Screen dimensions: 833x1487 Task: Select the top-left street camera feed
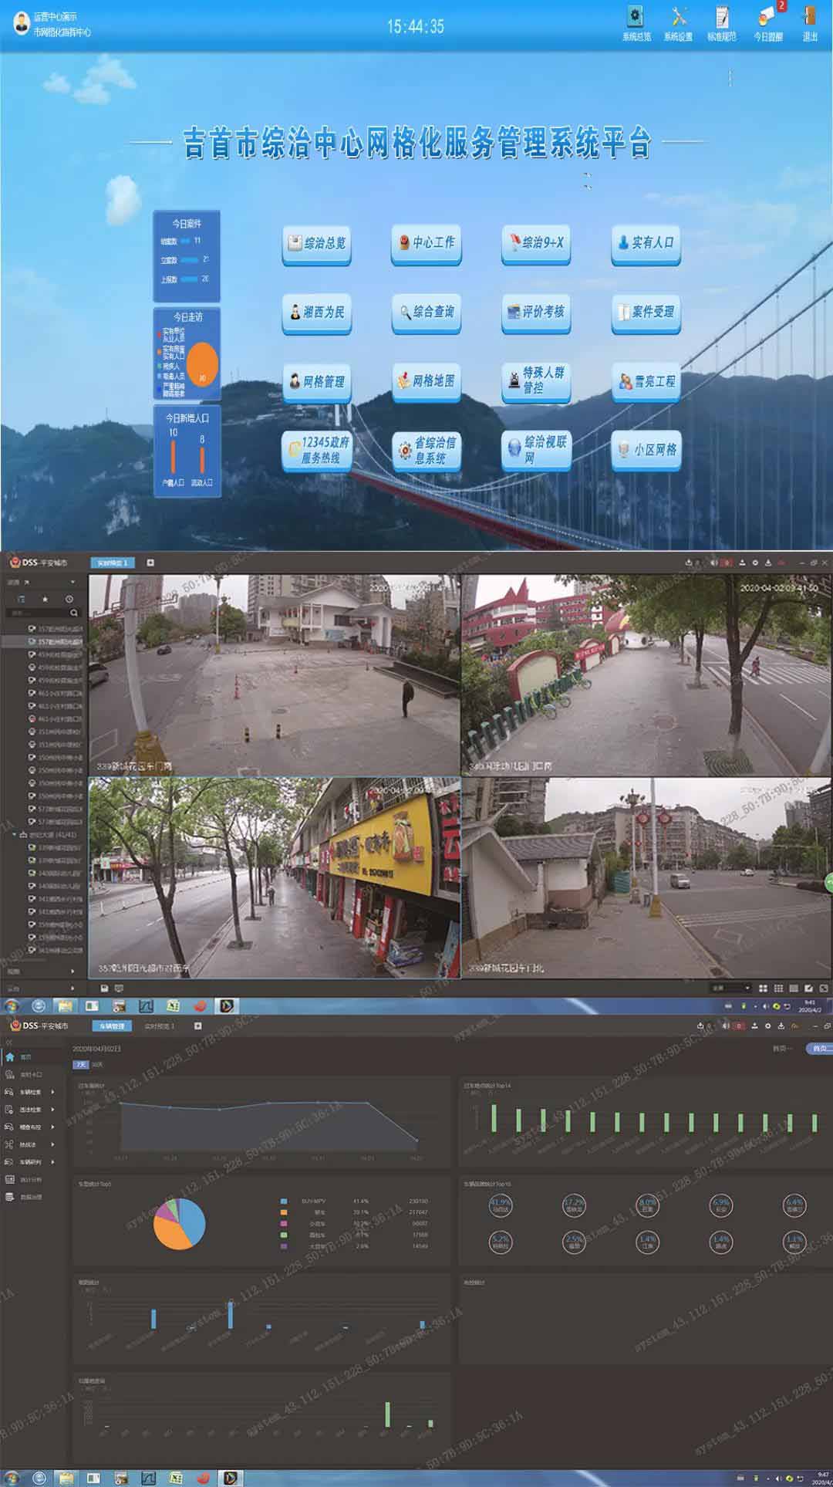tap(274, 674)
